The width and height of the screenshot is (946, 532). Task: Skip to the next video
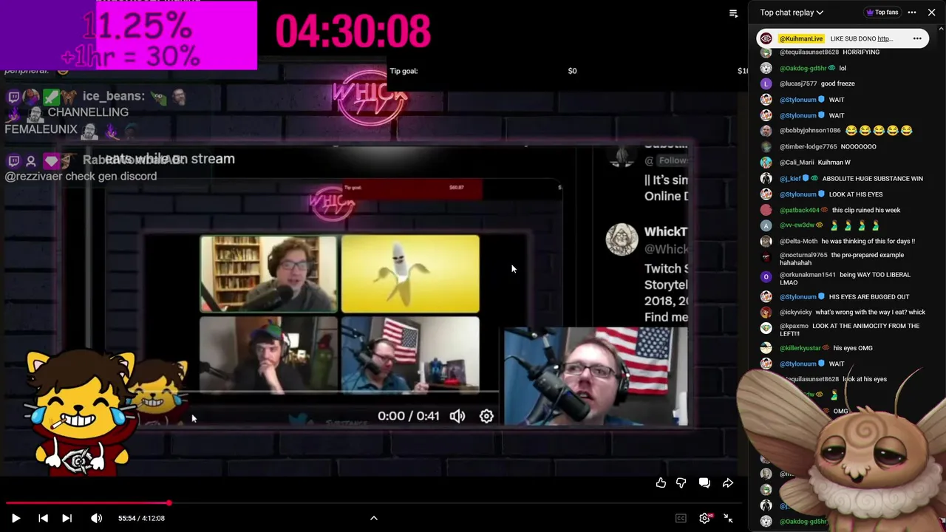coord(67,518)
